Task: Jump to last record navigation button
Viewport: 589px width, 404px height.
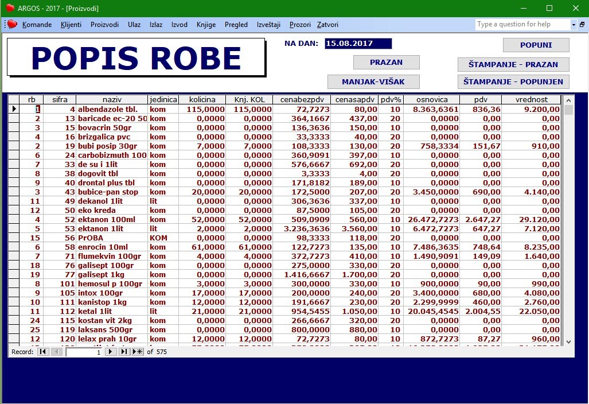Action: tap(124, 352)
